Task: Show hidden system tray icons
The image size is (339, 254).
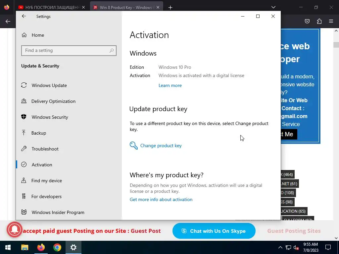Action: coord(280,247)
